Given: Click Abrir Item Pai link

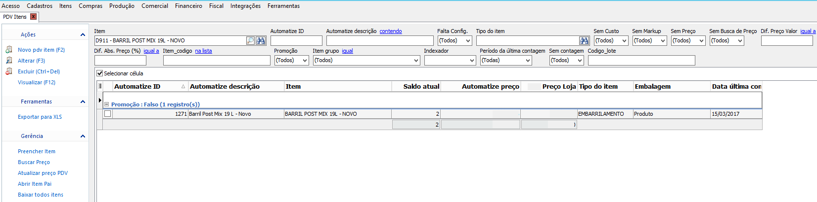Looking at the screenshot, I should [x=35, y=184].
